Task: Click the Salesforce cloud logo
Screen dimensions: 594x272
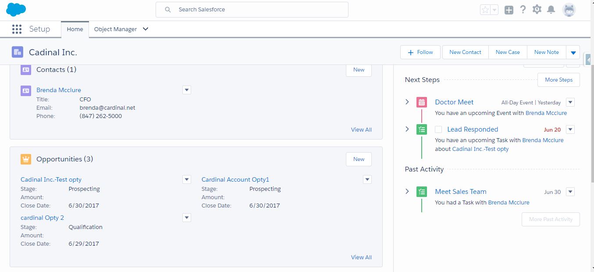Action: tap(16, 9)
